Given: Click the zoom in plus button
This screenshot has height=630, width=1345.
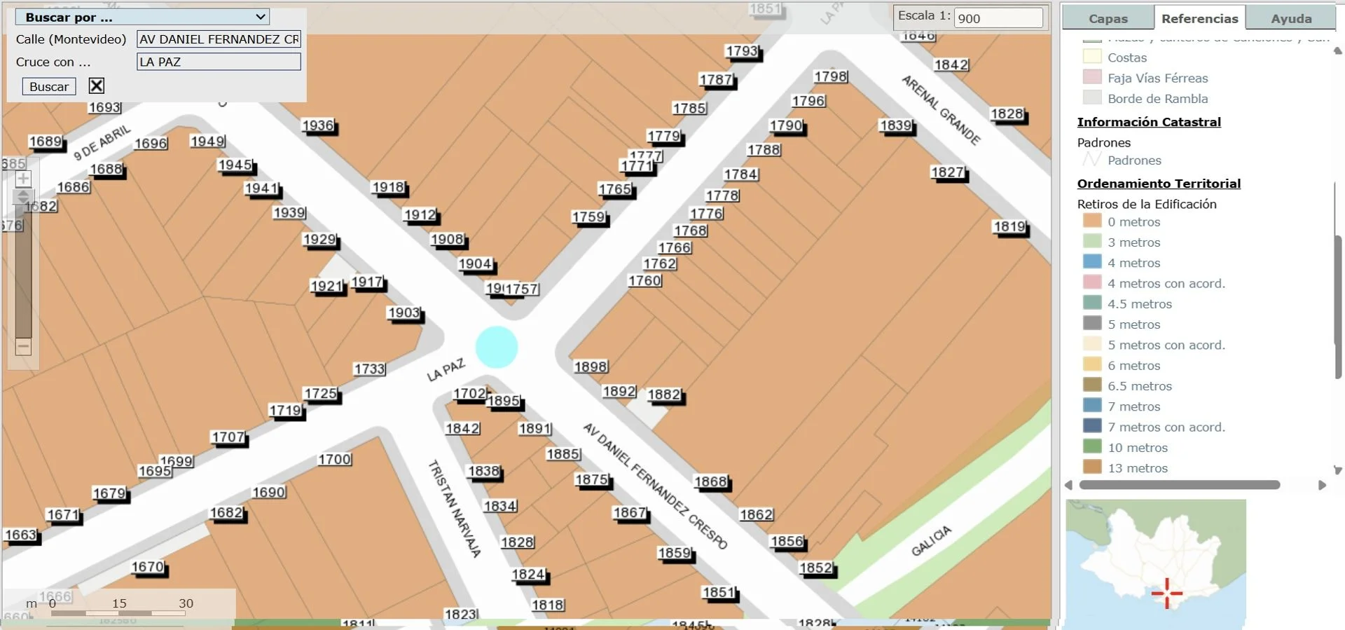Looking at the screenshot, I should point(23,179).
